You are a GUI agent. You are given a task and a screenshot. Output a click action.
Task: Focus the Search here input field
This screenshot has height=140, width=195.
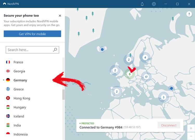pyautogui.click(x=32, y=50)
